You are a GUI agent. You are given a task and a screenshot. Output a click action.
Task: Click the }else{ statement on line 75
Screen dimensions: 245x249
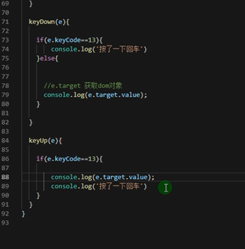48,58
